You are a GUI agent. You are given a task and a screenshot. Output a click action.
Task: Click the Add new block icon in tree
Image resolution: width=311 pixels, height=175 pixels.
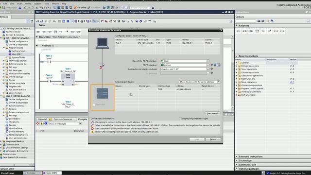10,51
